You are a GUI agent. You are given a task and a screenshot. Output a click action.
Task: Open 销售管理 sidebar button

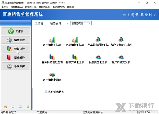click(x=16, y=40)
